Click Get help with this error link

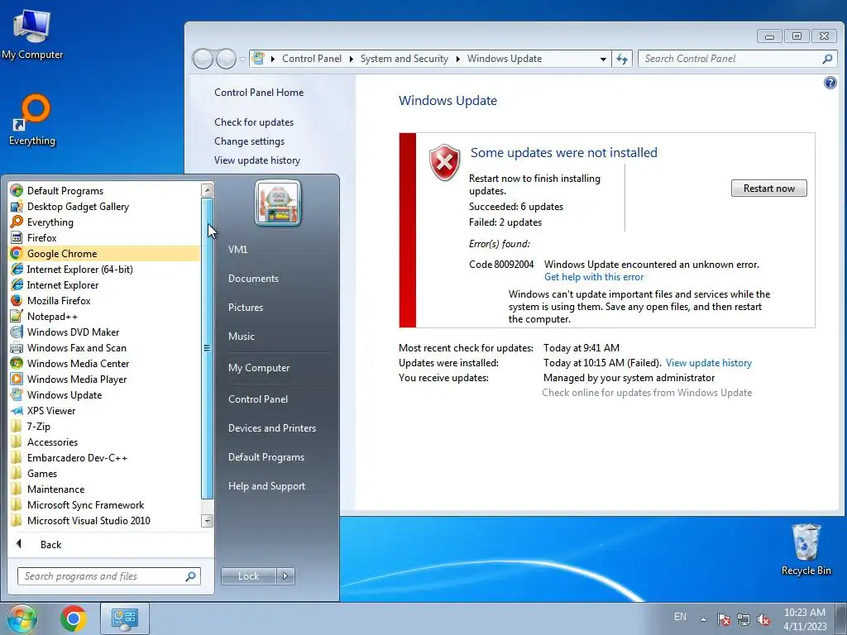coord(594,277)
